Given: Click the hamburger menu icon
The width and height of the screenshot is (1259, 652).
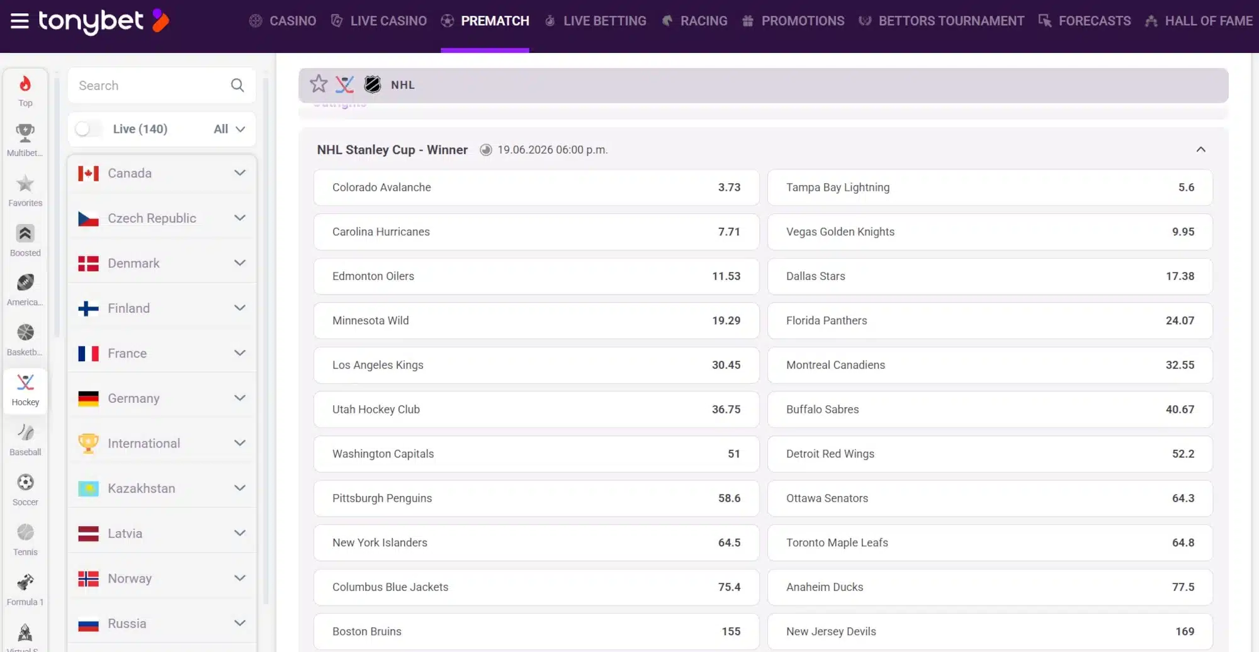Looking at the screenshot, I should 20,21.
